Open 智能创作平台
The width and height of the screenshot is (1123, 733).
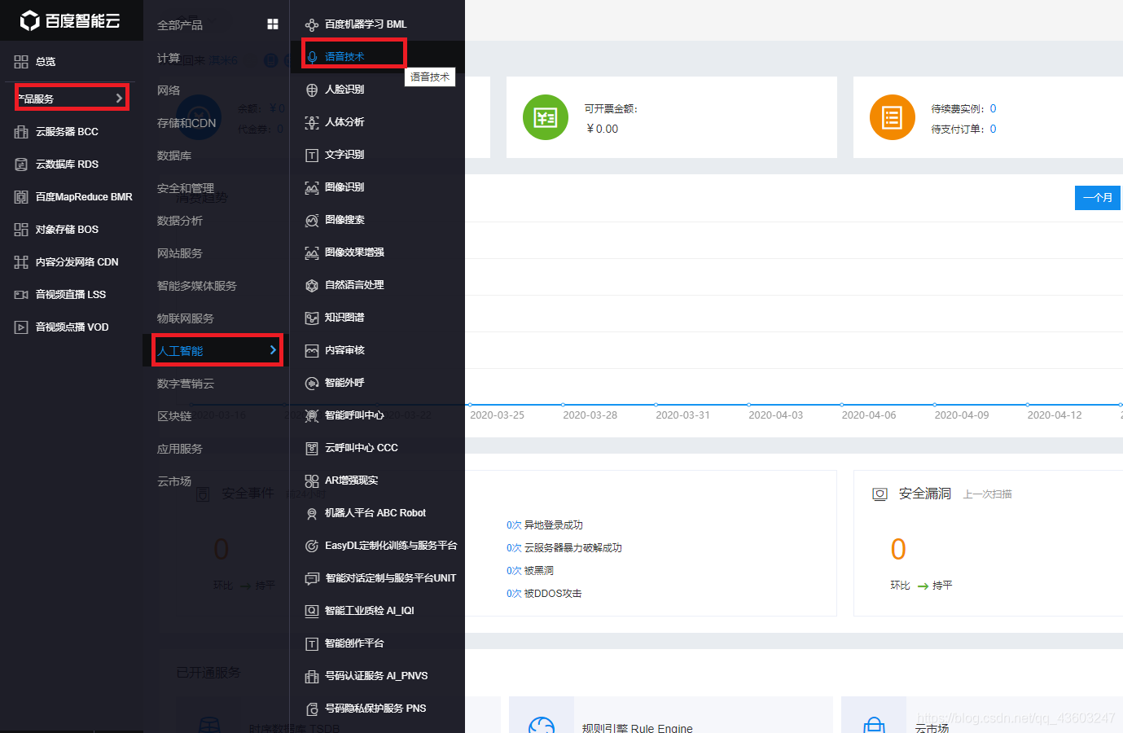pos(354,643)
